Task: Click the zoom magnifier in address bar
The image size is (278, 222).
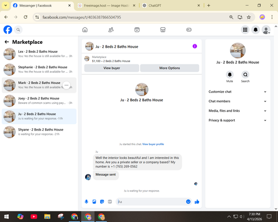Action: coord(231,17)
